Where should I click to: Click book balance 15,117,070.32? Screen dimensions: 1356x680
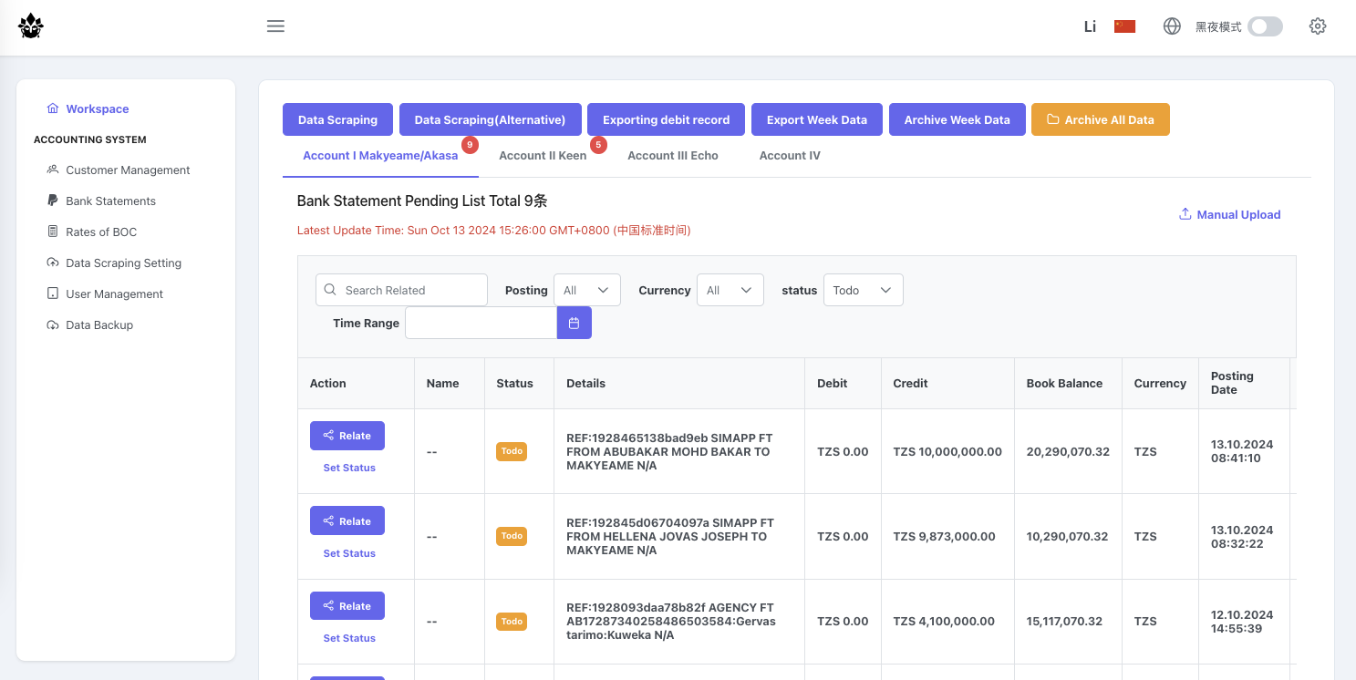pyautogui.click(x=1064, y=621)
